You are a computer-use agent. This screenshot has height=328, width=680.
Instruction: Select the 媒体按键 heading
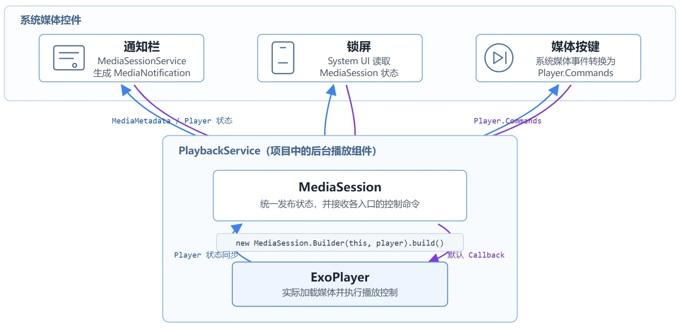coord(575,47)
